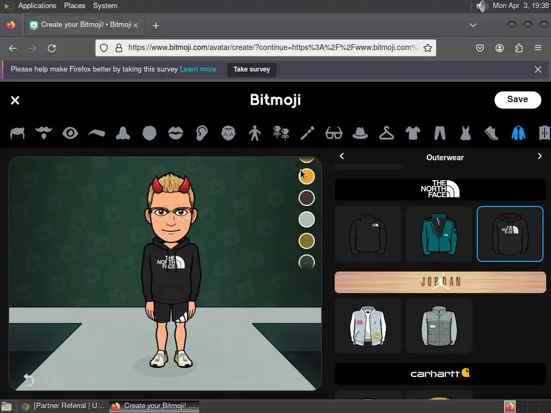551x413 pixels.
Task: Select the ear category icon
Action: (x=202, y=133)
